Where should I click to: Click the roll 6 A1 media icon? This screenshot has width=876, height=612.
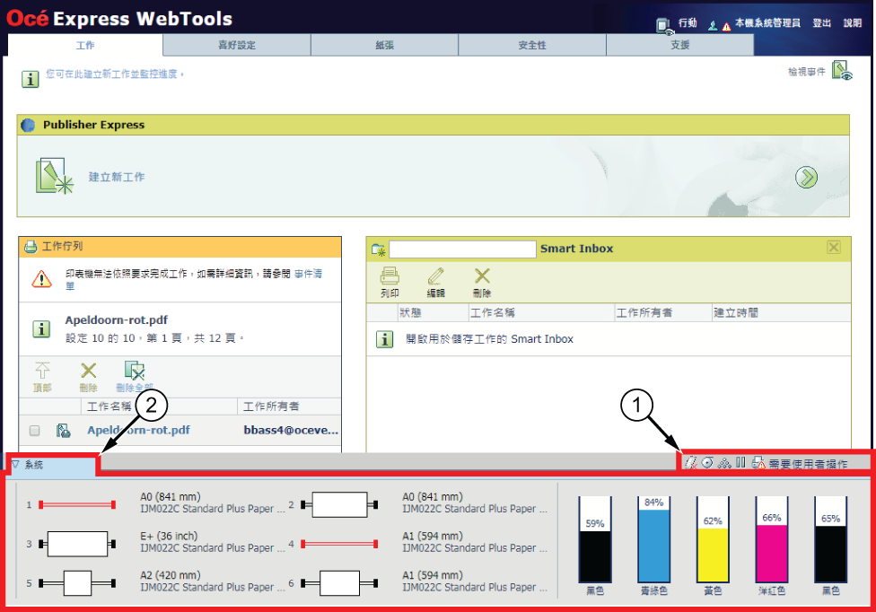point(339,583)
